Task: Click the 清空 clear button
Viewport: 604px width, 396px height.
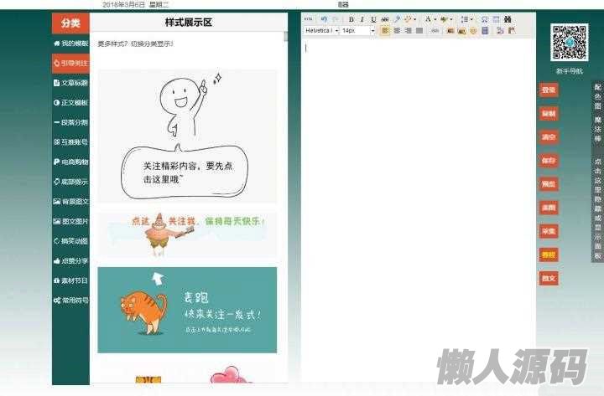Action: [549, 137]
